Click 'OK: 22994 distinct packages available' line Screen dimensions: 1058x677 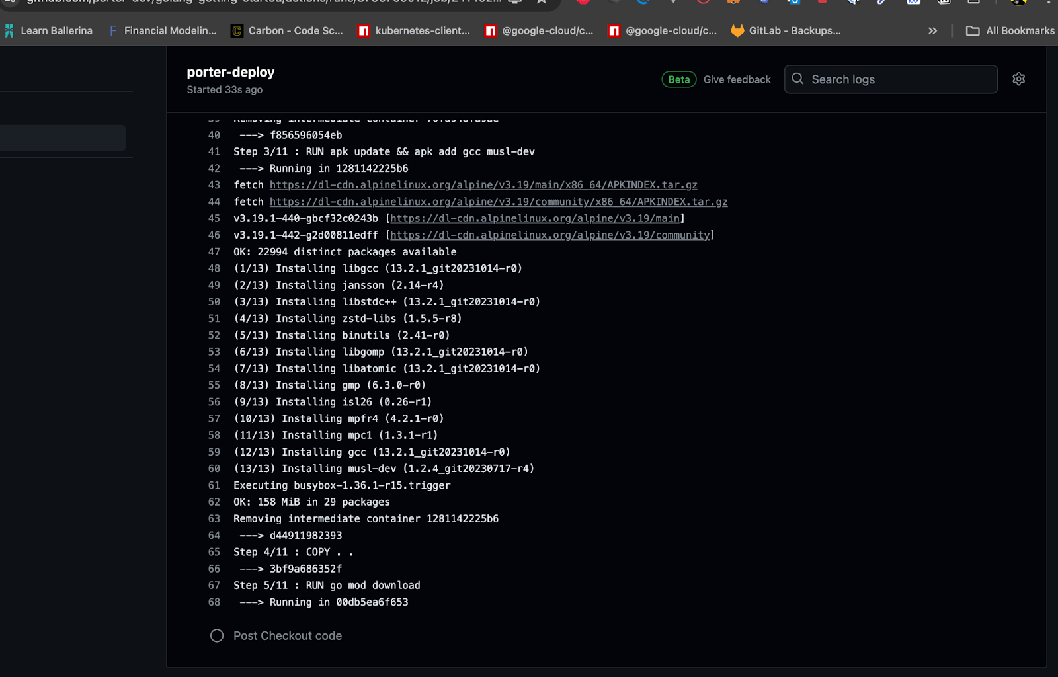click(345, 252)
